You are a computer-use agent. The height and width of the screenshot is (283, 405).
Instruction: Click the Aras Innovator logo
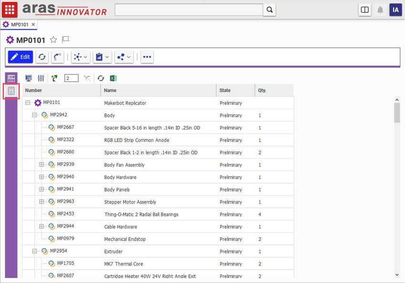coord(64,10)
